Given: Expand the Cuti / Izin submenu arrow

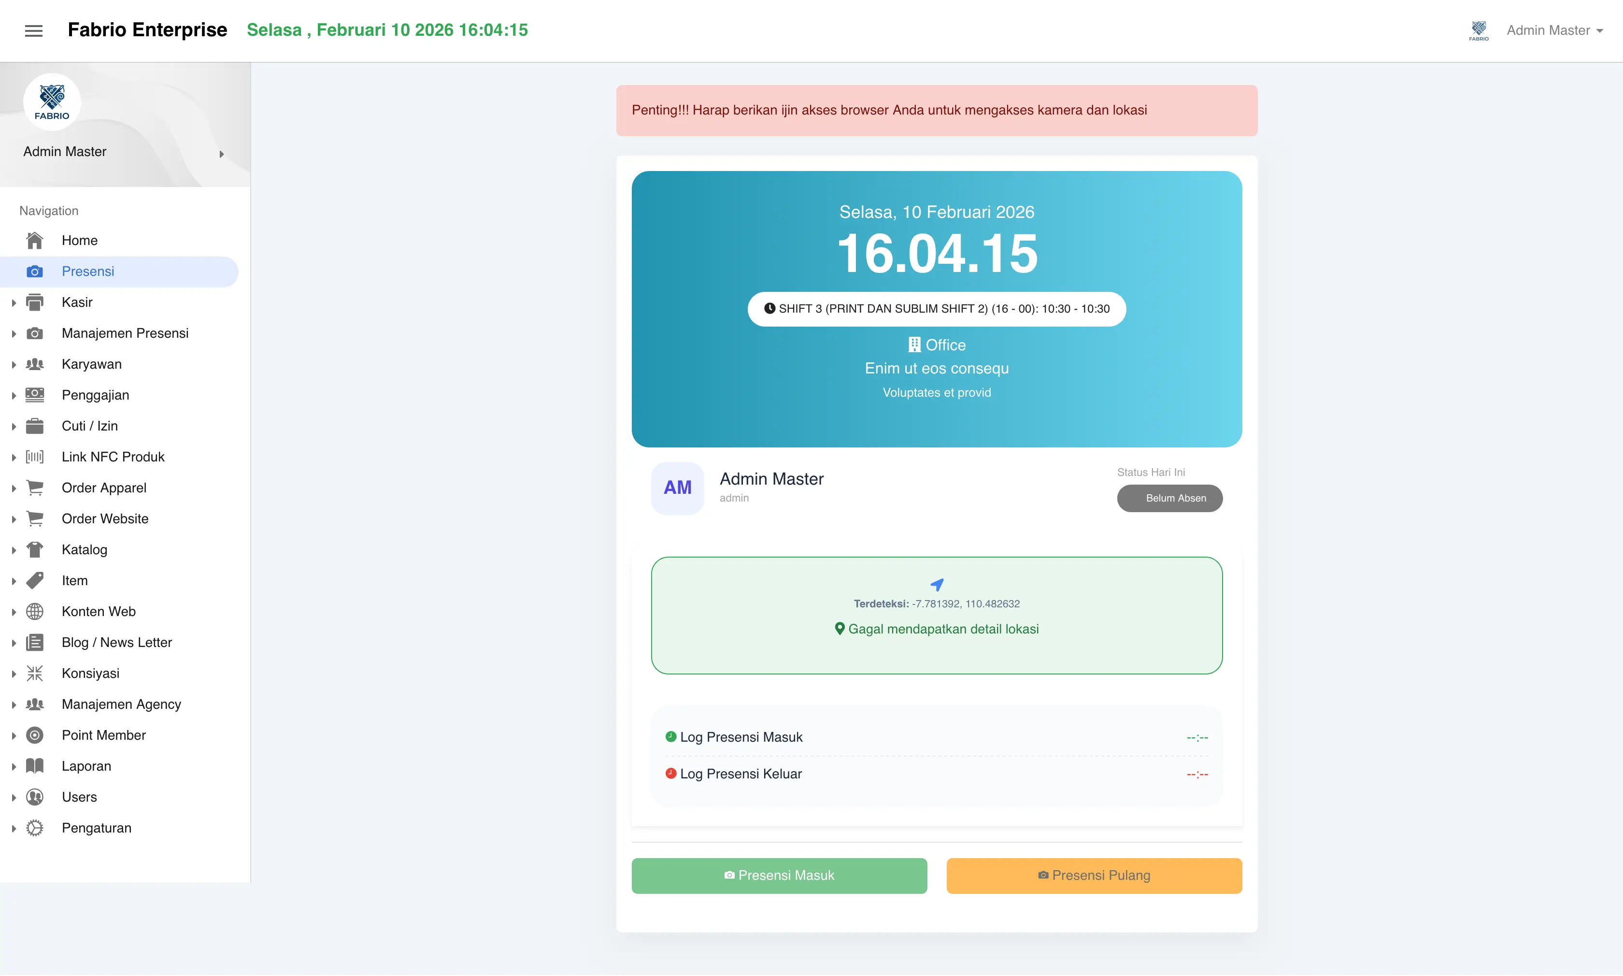Looking at the screenshot, I should point(14,426).
